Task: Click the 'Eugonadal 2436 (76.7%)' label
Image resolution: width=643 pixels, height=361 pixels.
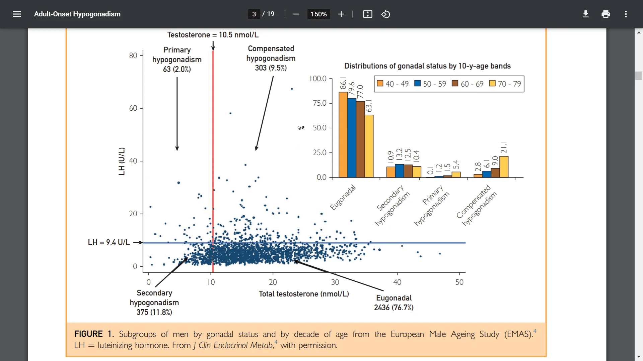Action: [394, 303]
